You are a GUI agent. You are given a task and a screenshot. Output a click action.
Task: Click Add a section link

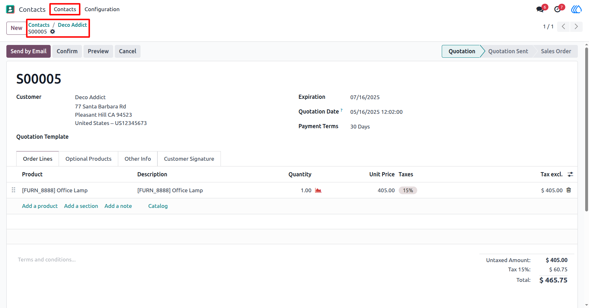[x=81, y=206]
